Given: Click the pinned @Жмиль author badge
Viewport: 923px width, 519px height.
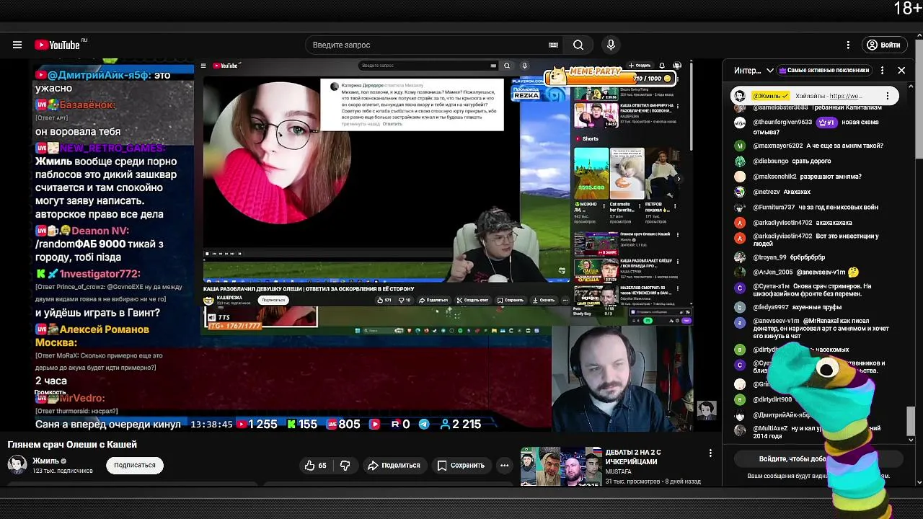Looking at the screenshot, I should (x=771, y=96).
